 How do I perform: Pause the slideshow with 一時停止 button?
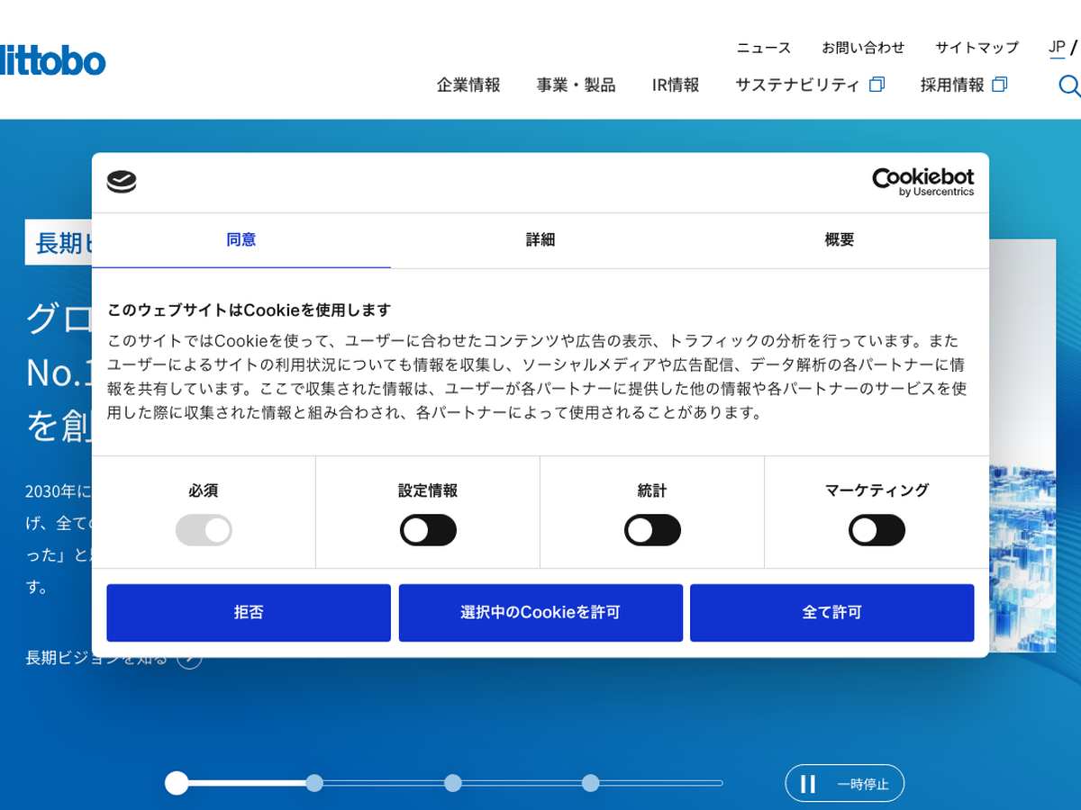pos(844,783)
